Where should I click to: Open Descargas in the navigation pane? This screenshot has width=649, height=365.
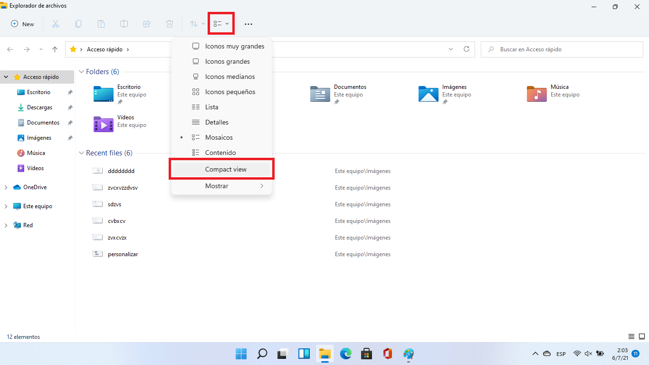point(39,107)
